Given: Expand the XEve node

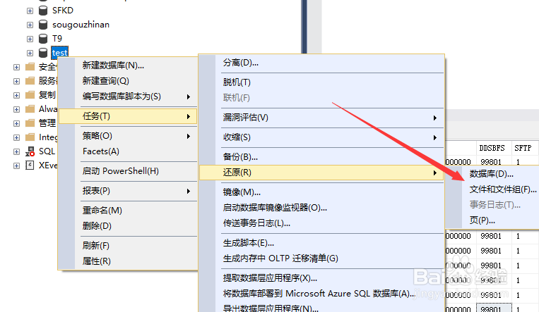Looking at the screenshot, I should click(16, 166).
